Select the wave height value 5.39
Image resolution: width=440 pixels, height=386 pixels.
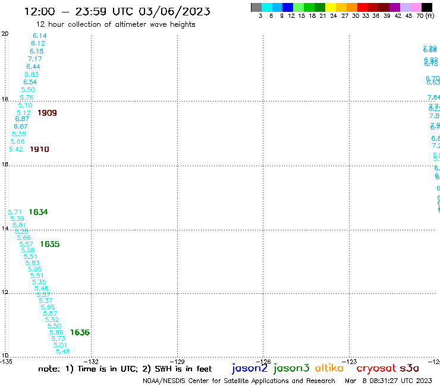coord(17,219)
